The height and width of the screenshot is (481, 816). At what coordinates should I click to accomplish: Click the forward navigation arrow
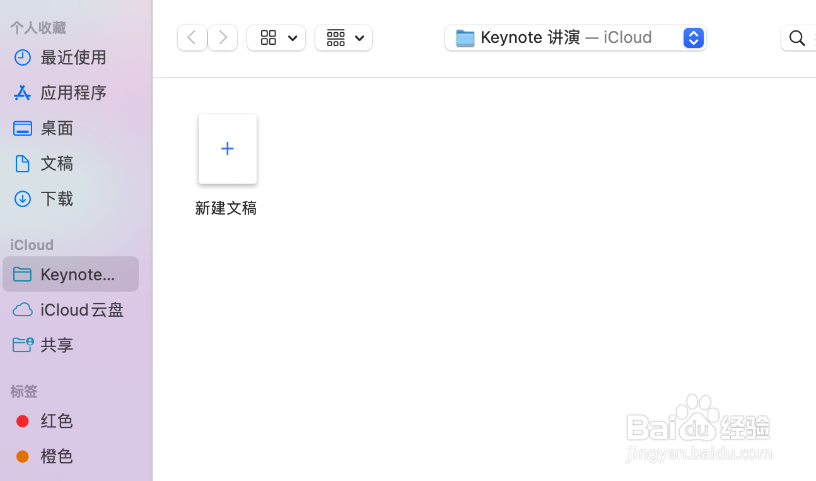(x=222, y=38)
